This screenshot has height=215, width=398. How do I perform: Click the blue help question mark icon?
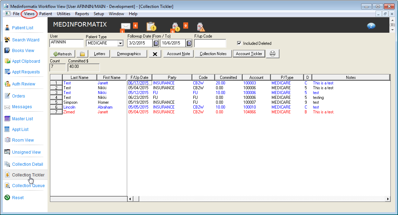[371, 26]
